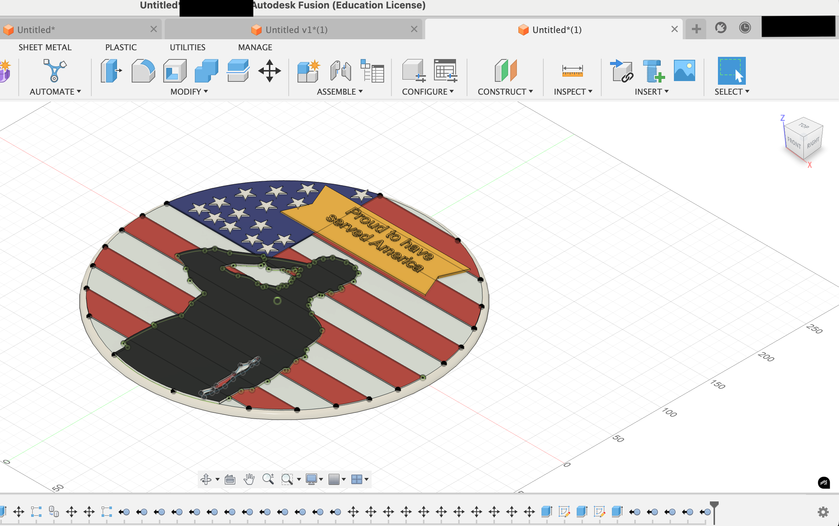The height and width of the screenshot is (526, 839).
Task: Expand the ASSEMBLE dropdown
Action: point(340,92)
